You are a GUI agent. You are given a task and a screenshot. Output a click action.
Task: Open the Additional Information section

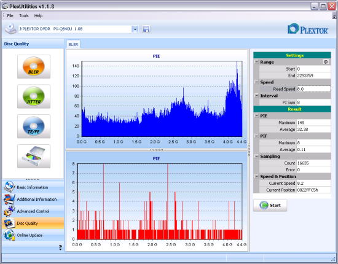click(x=33, y=199)
